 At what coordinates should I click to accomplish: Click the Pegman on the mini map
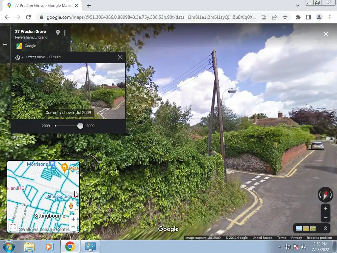click(71, 206)
